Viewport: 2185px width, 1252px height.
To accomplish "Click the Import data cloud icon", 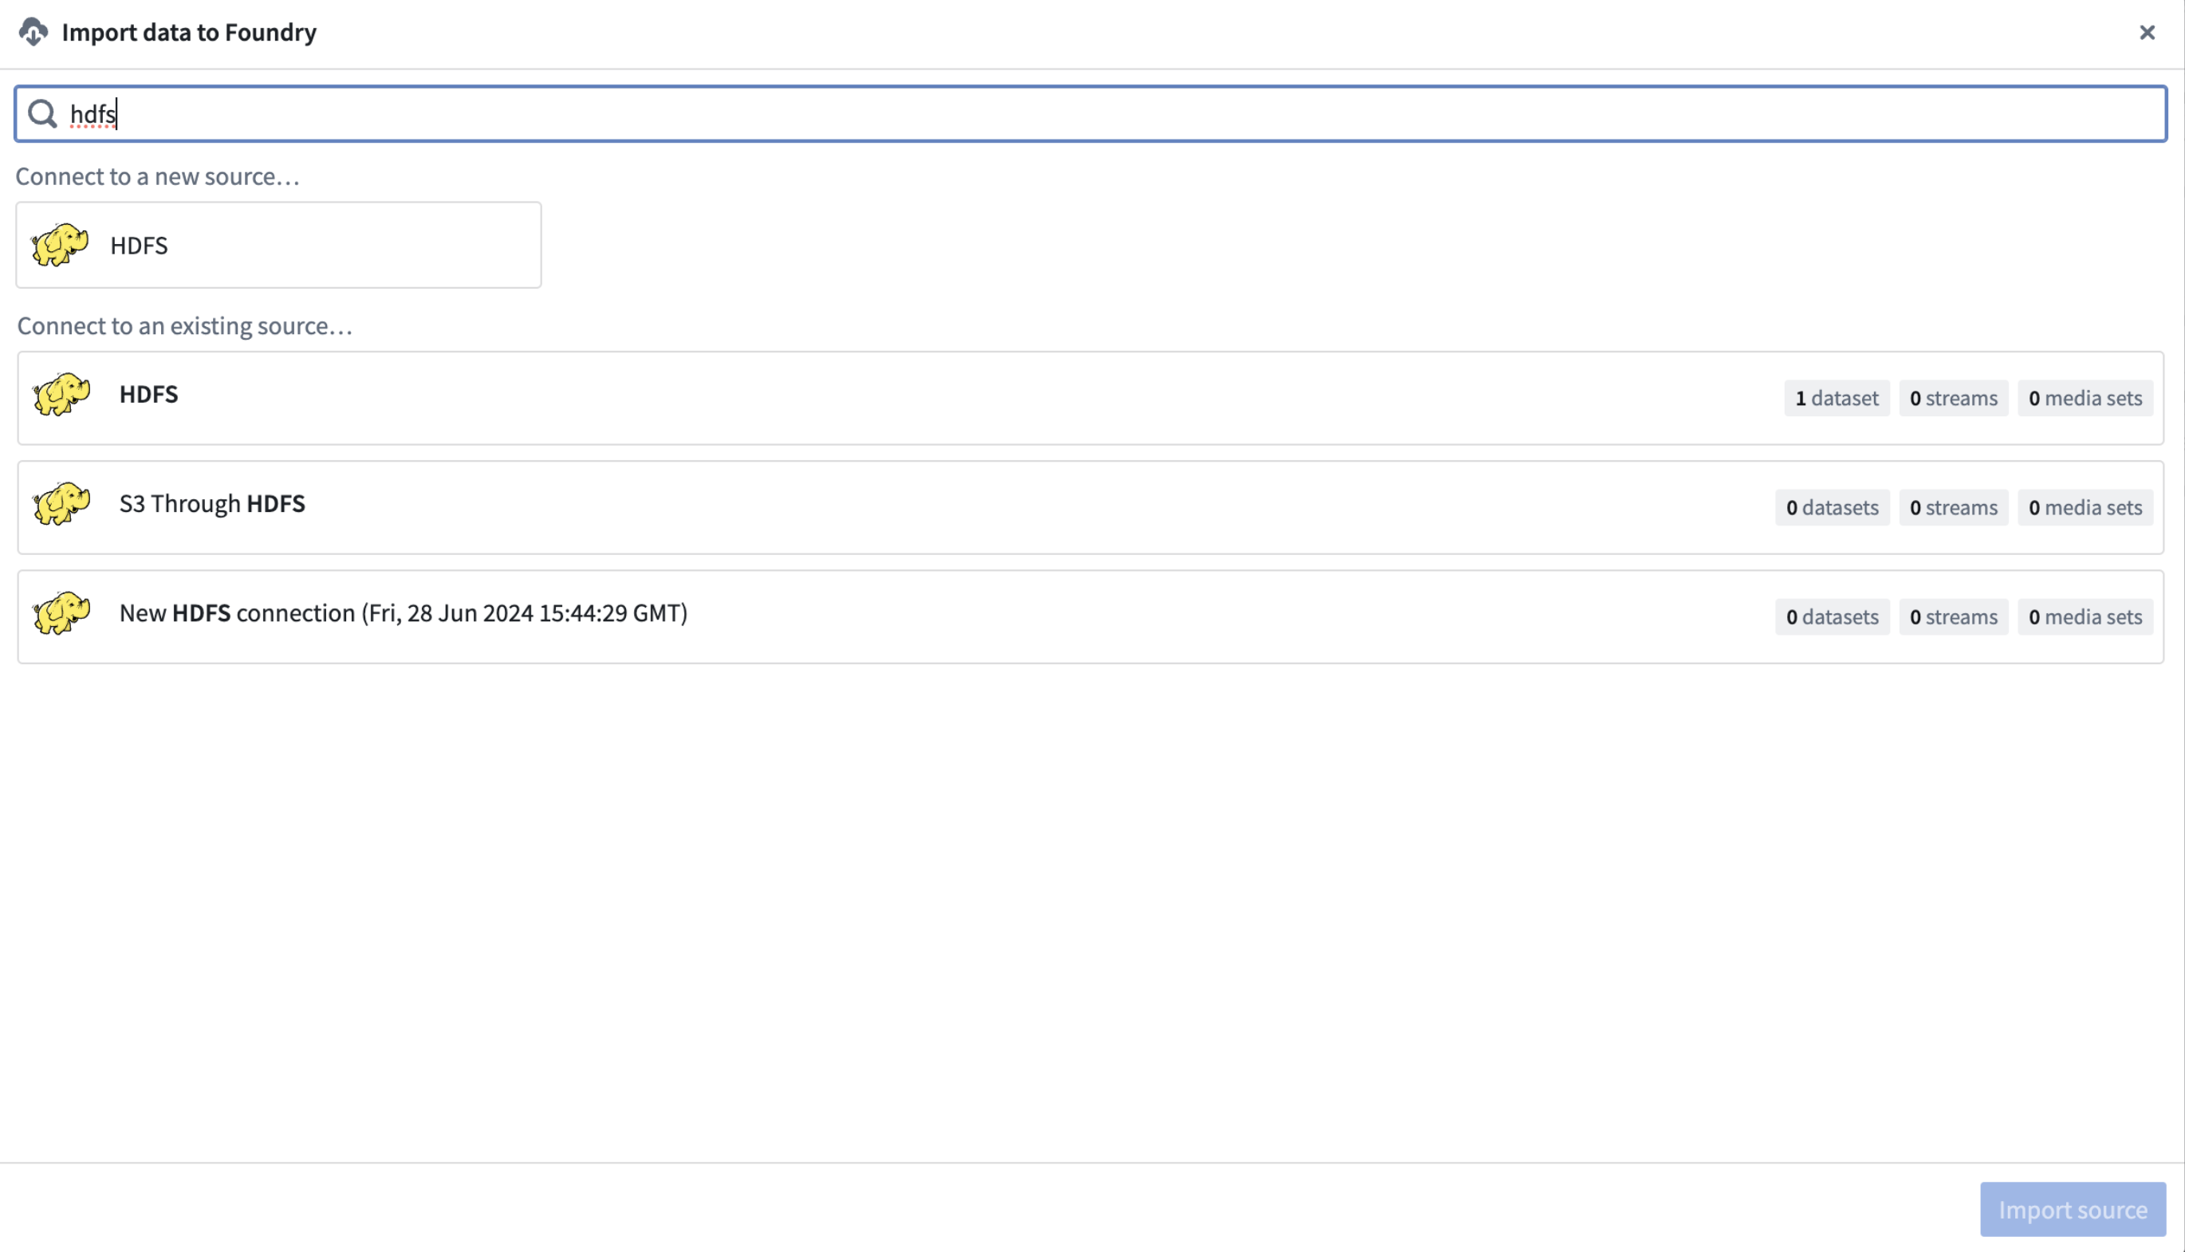I will pos(33,32).
